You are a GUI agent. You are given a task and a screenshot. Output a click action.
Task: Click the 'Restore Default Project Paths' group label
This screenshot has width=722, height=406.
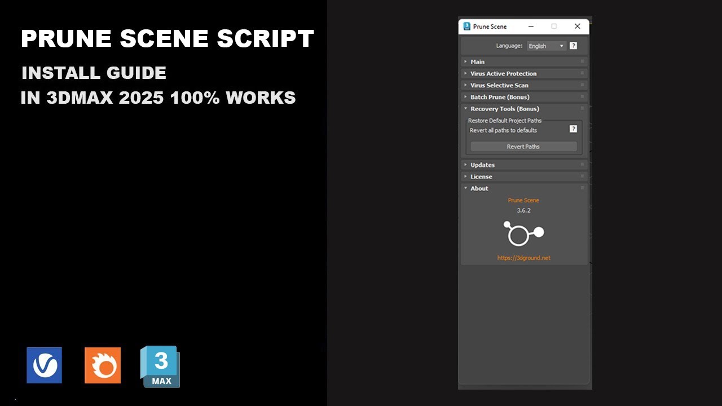(505, 121)
